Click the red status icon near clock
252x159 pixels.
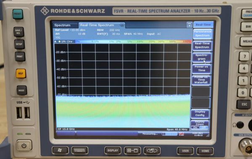pos(181,134)
